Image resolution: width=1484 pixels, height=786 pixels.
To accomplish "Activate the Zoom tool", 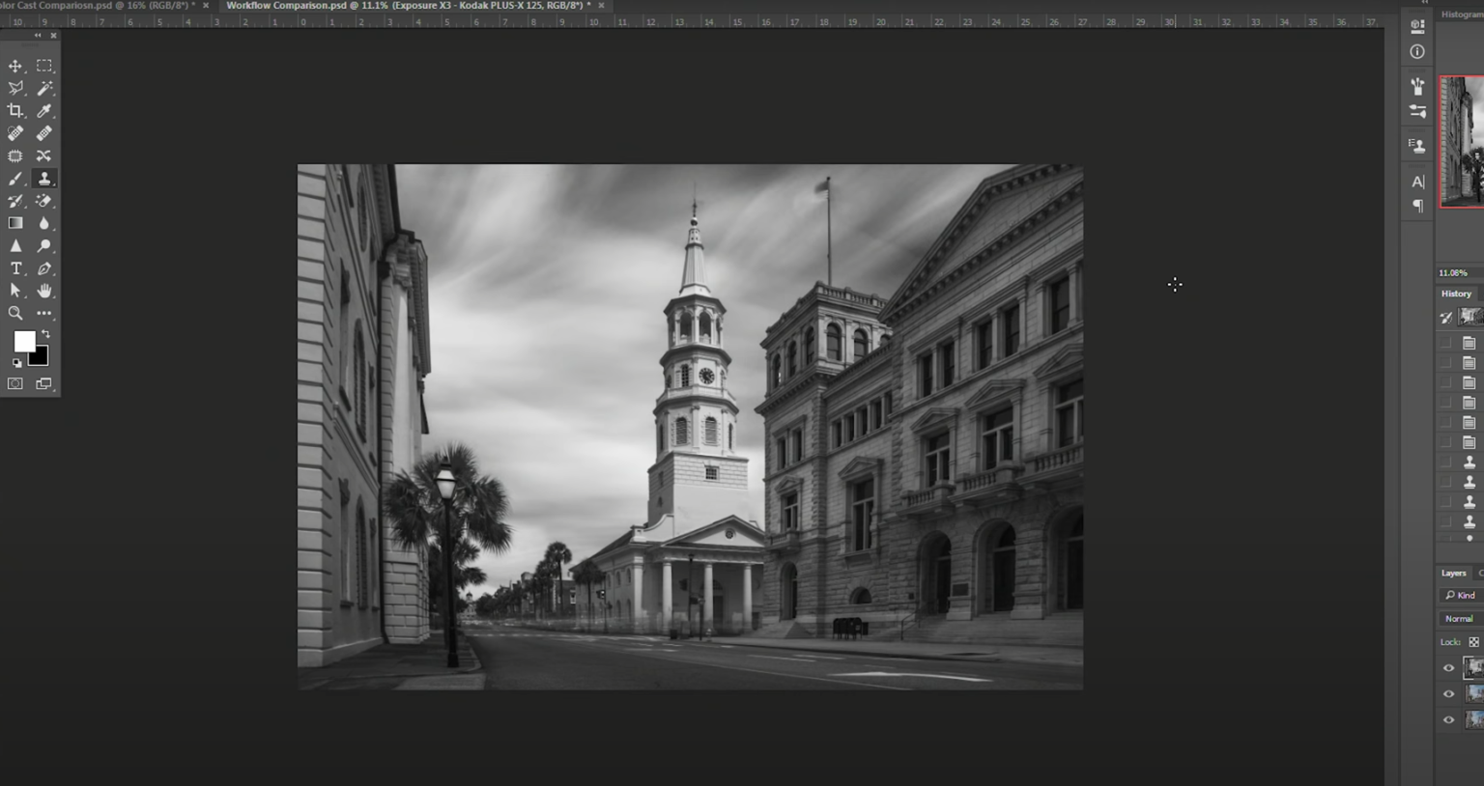I will pos(14,313).
